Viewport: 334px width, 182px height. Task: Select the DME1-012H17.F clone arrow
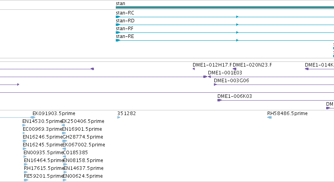(x=193, y=69)
